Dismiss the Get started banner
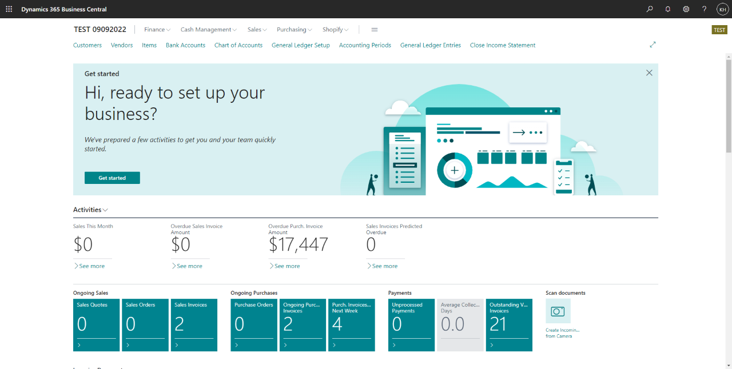Viewport: 732px width, 369px height. (649, 73)
